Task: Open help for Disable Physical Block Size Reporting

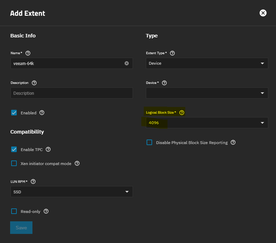Action: coord(233,142)
